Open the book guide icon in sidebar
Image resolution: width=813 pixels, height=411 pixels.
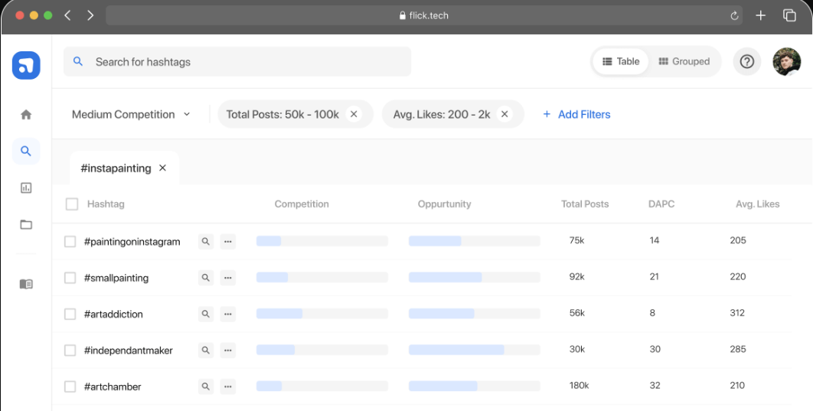click(26, 284)
